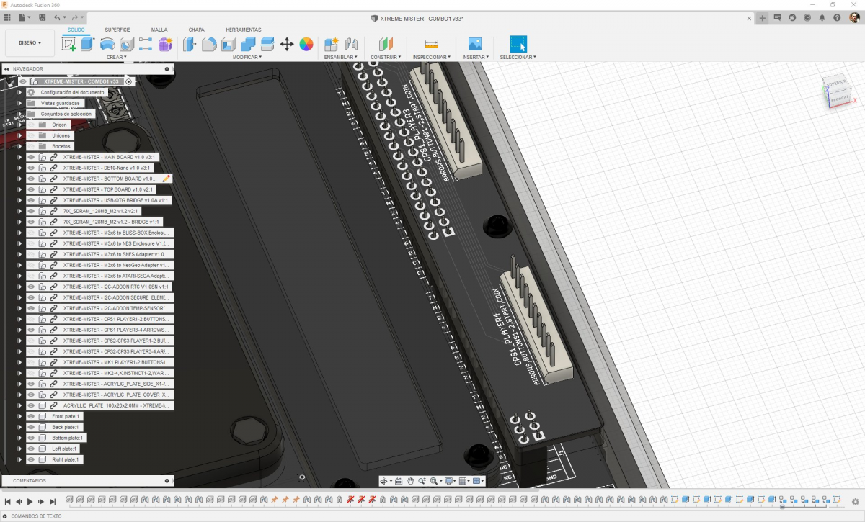Collapse the NAVEGADOR panel arrows

6,69
